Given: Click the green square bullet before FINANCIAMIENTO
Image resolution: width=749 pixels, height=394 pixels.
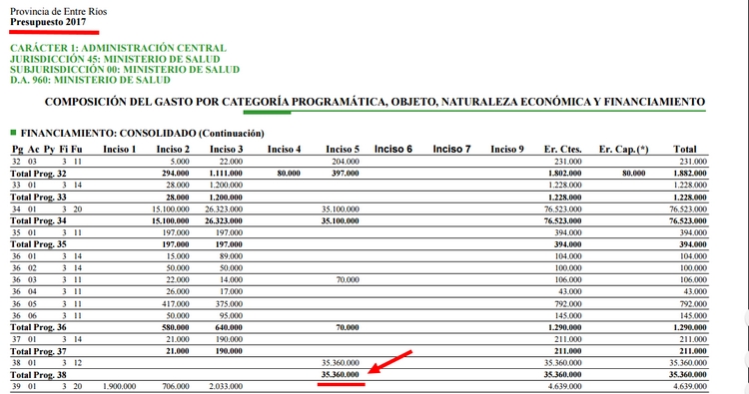Looking at the screenshot, I should click(13, 132).
